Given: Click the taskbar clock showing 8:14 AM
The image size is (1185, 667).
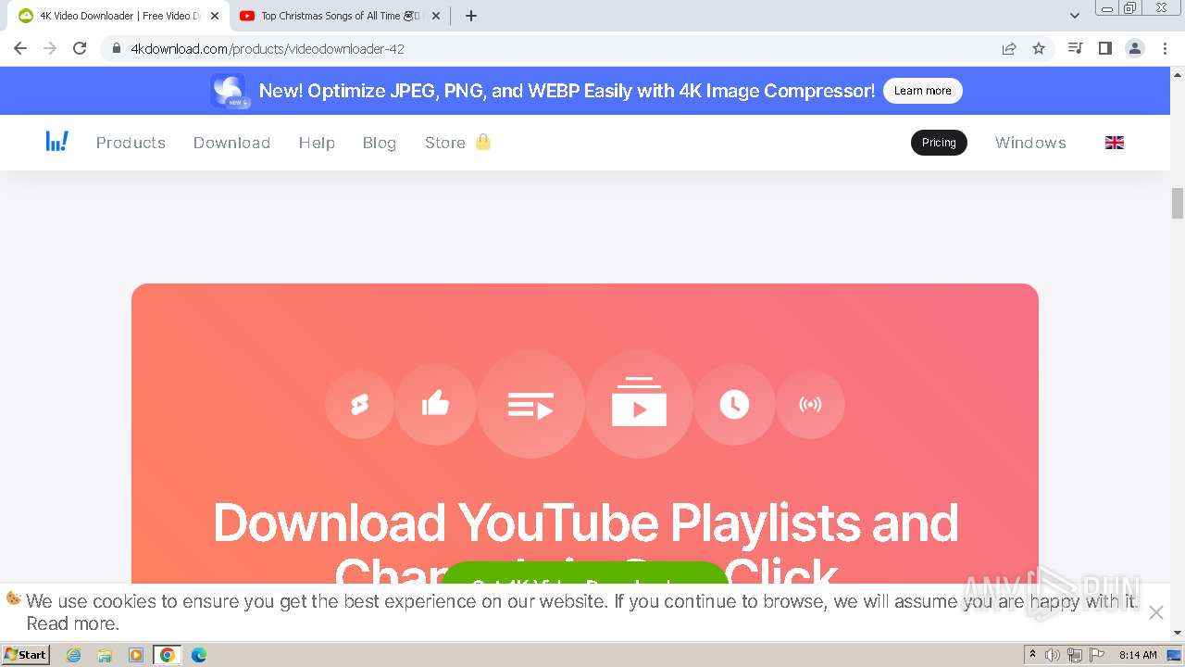Looking at the screenshot, I should [1138, 655].
